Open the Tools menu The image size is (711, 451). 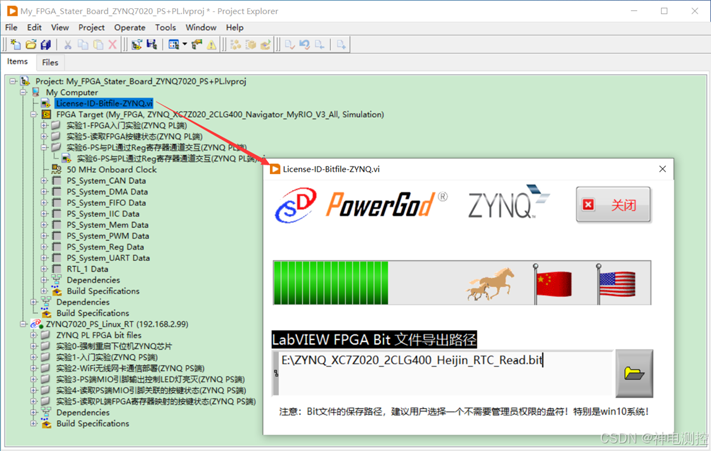pyautogui.click(x=165, y=28)
